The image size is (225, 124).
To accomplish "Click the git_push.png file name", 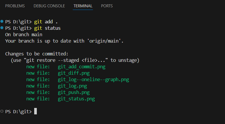I will tap(74, 92).
